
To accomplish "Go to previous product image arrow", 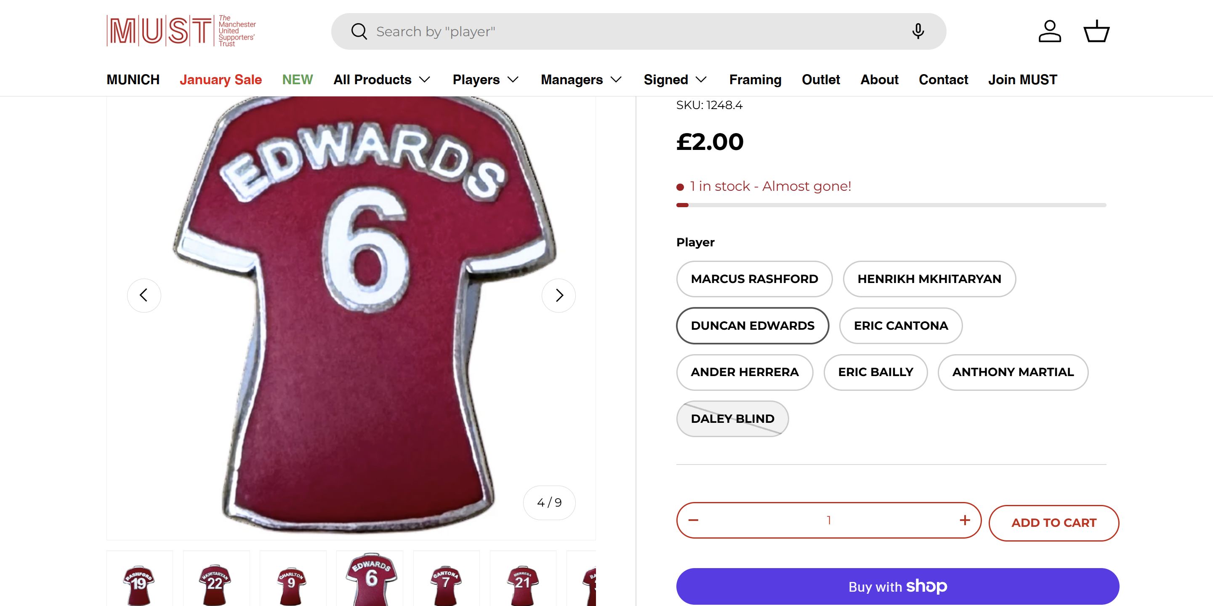I will 144,296.
